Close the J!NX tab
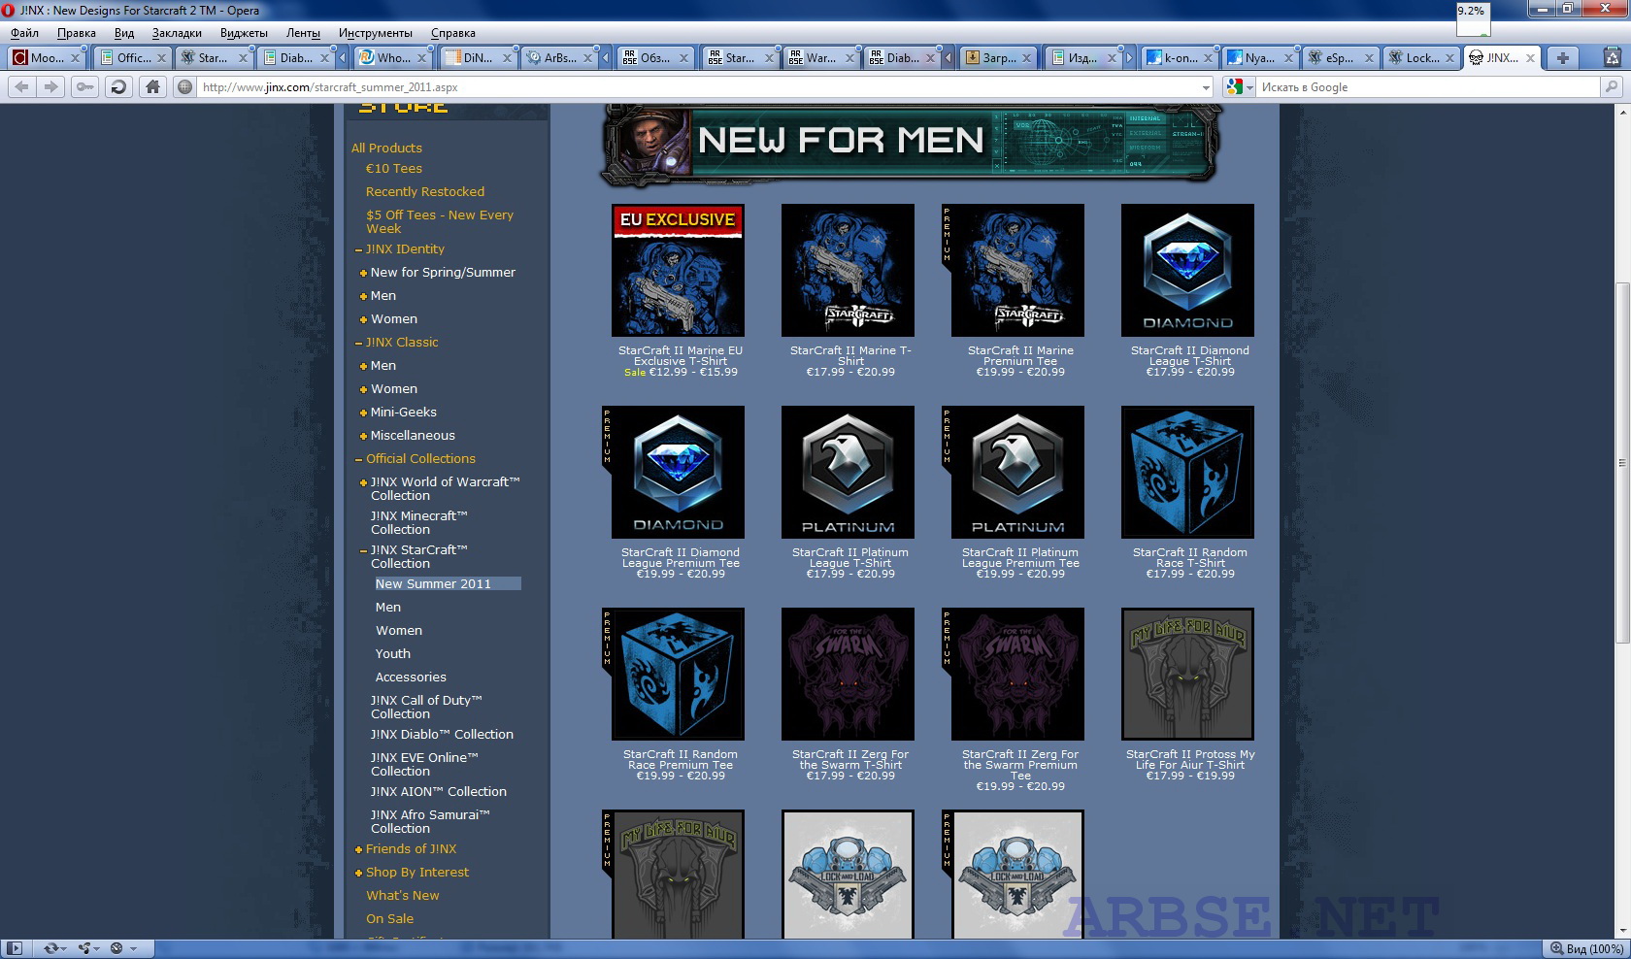1631x959 pixels. pos(1530,58)
